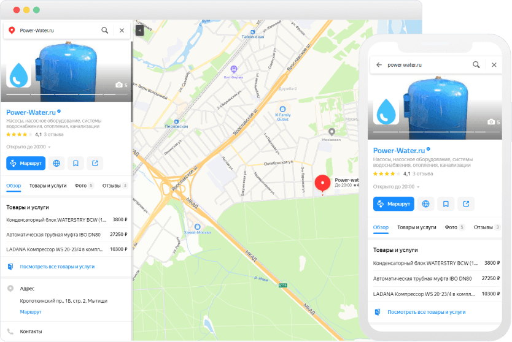Open the 'Фото' tab on mobile card
Screen dimensions: 512x342
(x=454, y=227)
